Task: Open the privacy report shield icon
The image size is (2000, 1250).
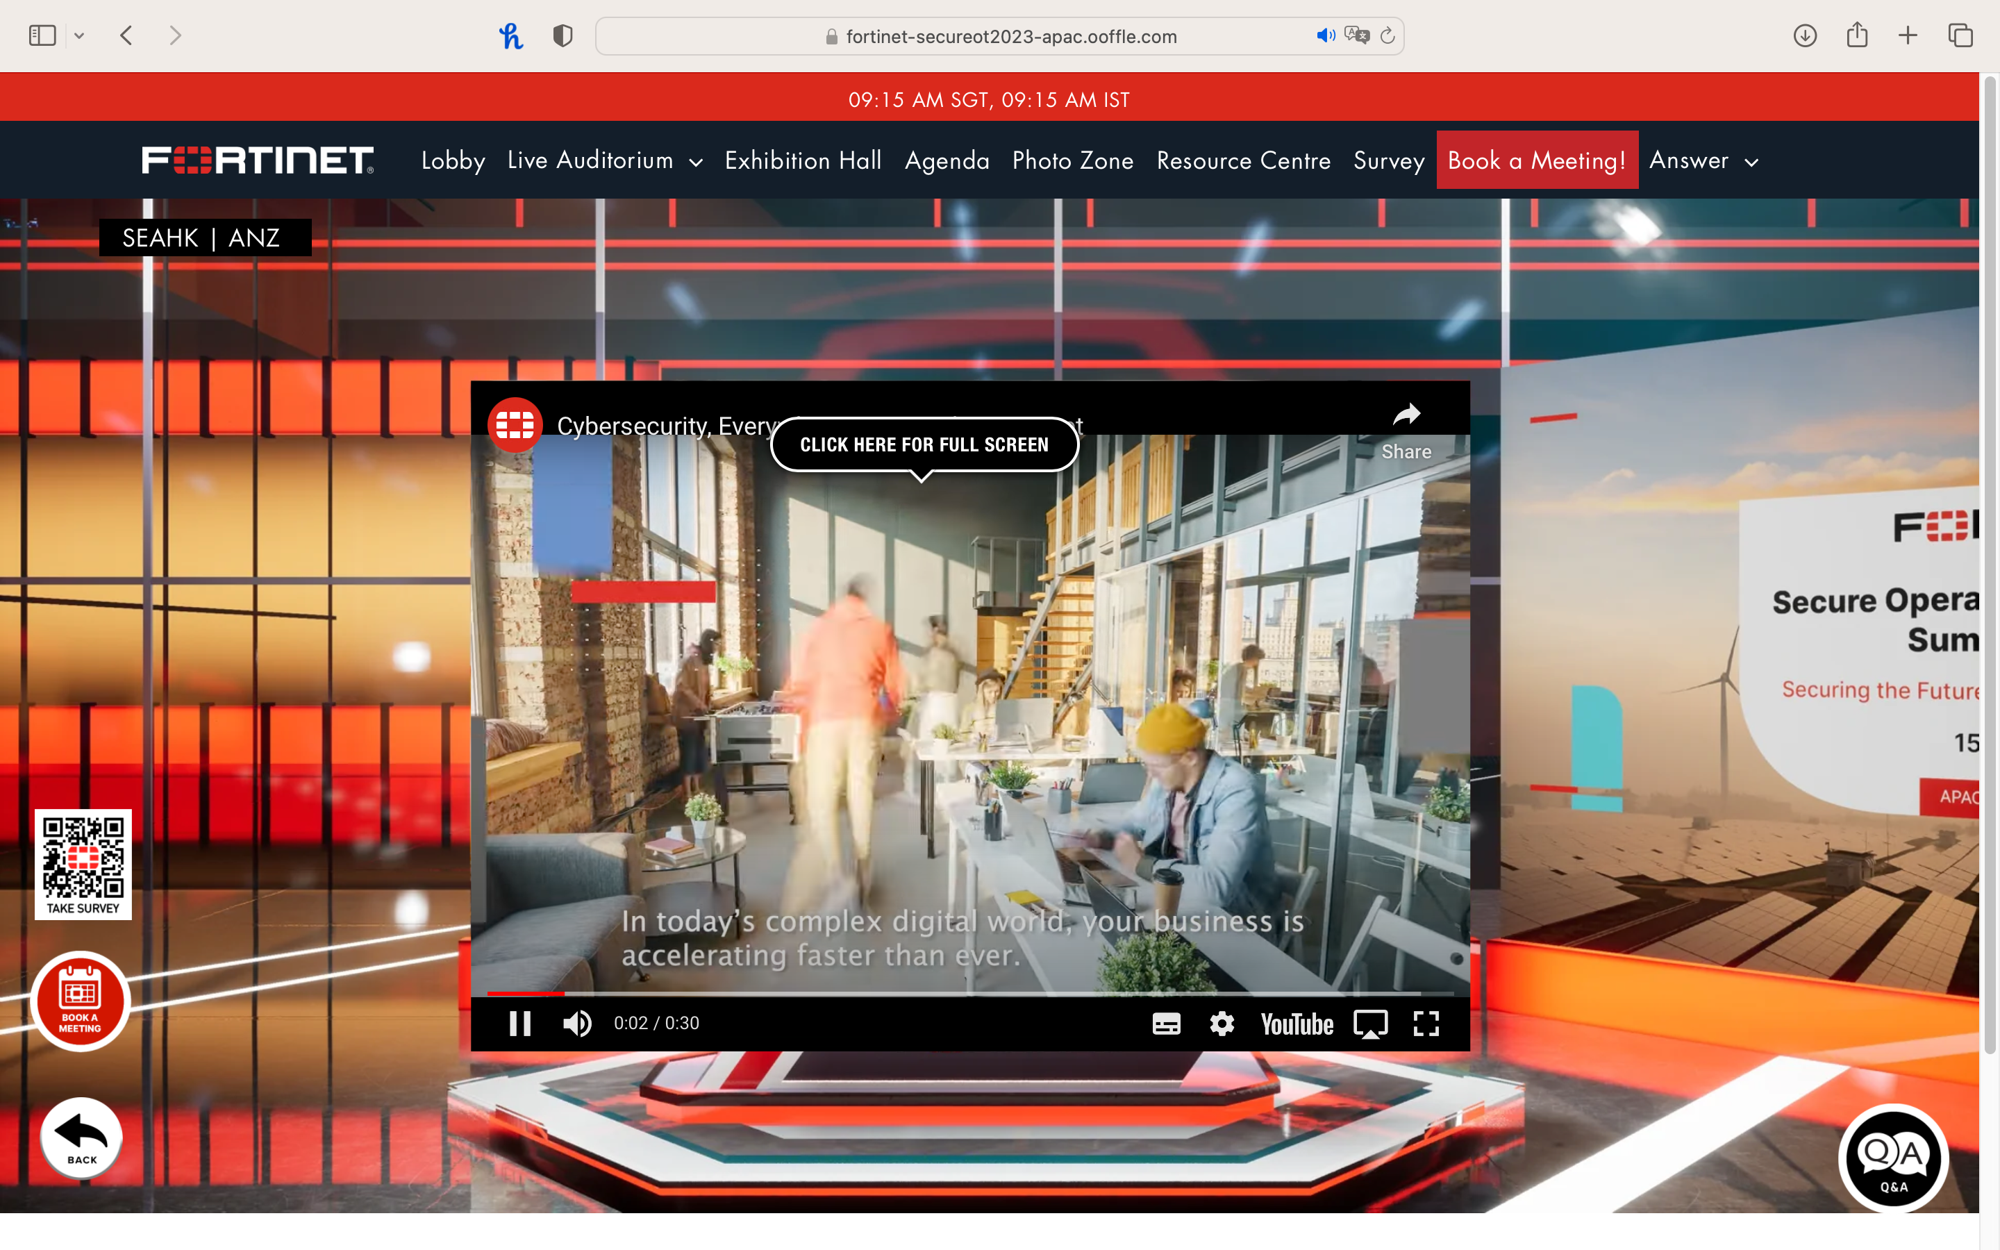Action: click(562, 35)
